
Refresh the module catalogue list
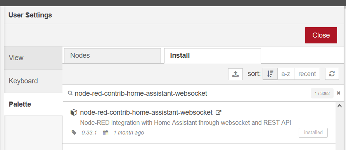[x=332, y=74]
